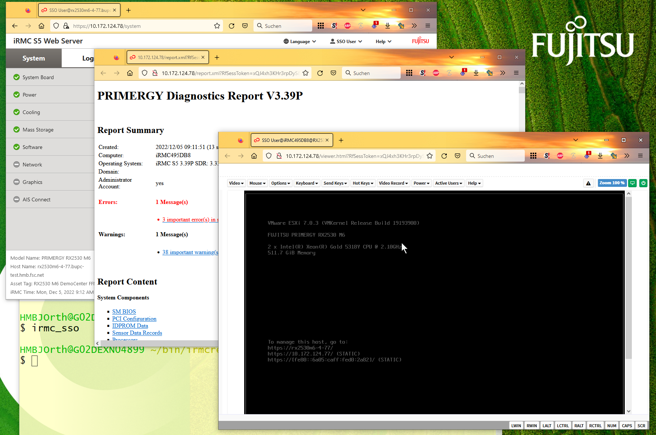656x435 pixels.
Task: Toggle the RWIN key indicator
Action: click(x=532, y=426)
